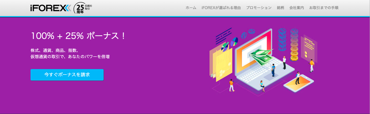Open the ホーム menu item

(x=191, y=8)
